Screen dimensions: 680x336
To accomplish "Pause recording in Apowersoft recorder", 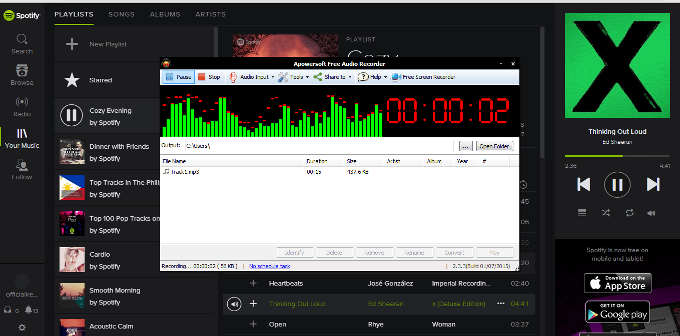I will click(179, 77).
